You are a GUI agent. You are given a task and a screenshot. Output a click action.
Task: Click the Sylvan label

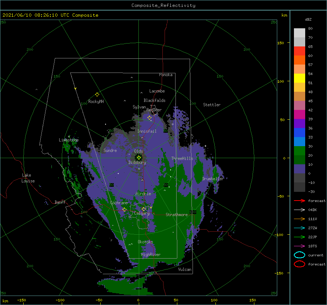click(x=139, y=107)
